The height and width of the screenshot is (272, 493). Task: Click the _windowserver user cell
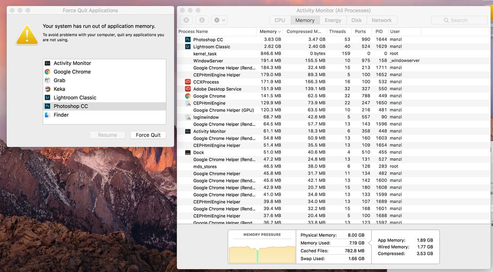coord(405,61)
